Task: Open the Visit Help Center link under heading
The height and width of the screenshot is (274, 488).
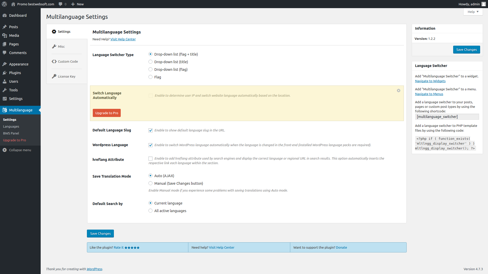Action: click(123, 39)
